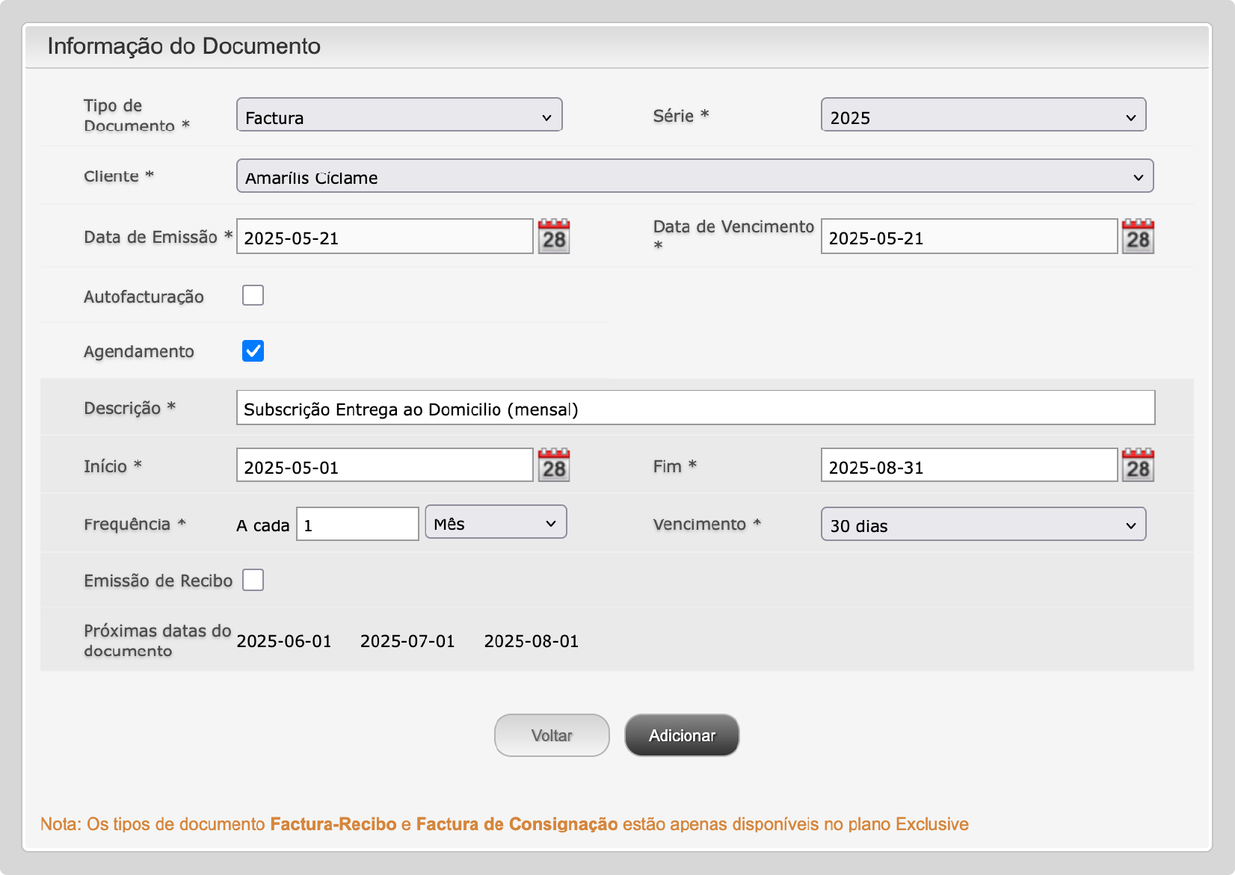Screen dimensions: 1235x875
Task: Open the Tipo de Documento dropdown
Action: point(399,115)
